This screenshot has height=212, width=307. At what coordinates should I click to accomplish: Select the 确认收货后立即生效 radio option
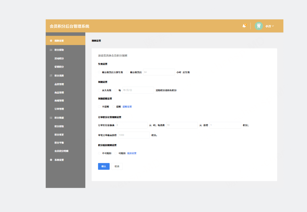tap(99, 72)
